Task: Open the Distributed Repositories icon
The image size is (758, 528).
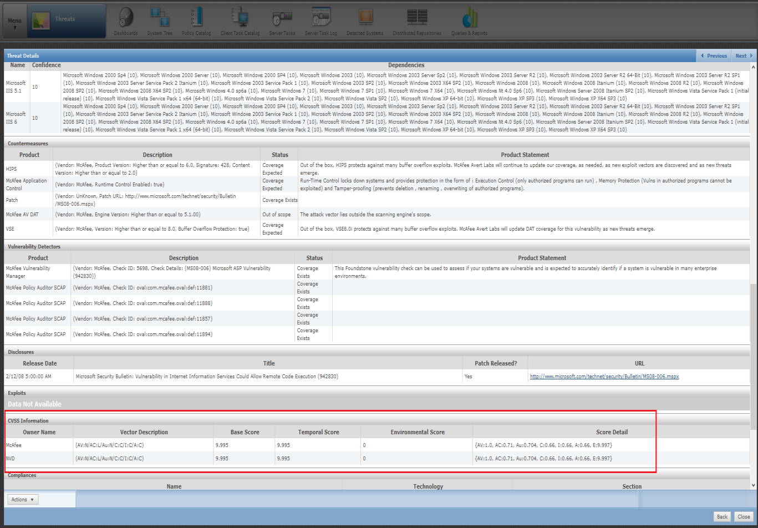Action: [x=417, y=22]
